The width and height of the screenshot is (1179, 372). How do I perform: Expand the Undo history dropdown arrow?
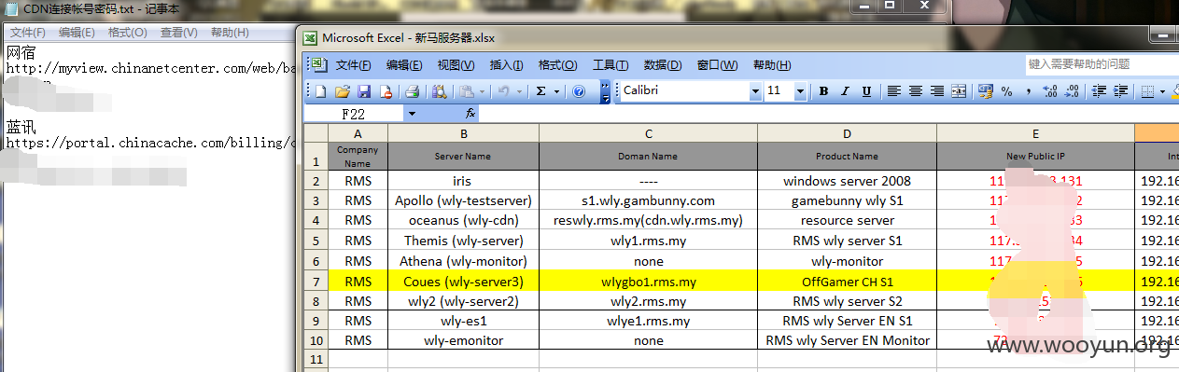[519, 91]
